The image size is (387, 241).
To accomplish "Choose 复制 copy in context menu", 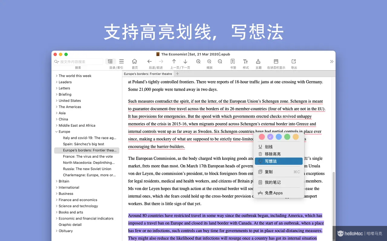I will click(x=279, y=172).
